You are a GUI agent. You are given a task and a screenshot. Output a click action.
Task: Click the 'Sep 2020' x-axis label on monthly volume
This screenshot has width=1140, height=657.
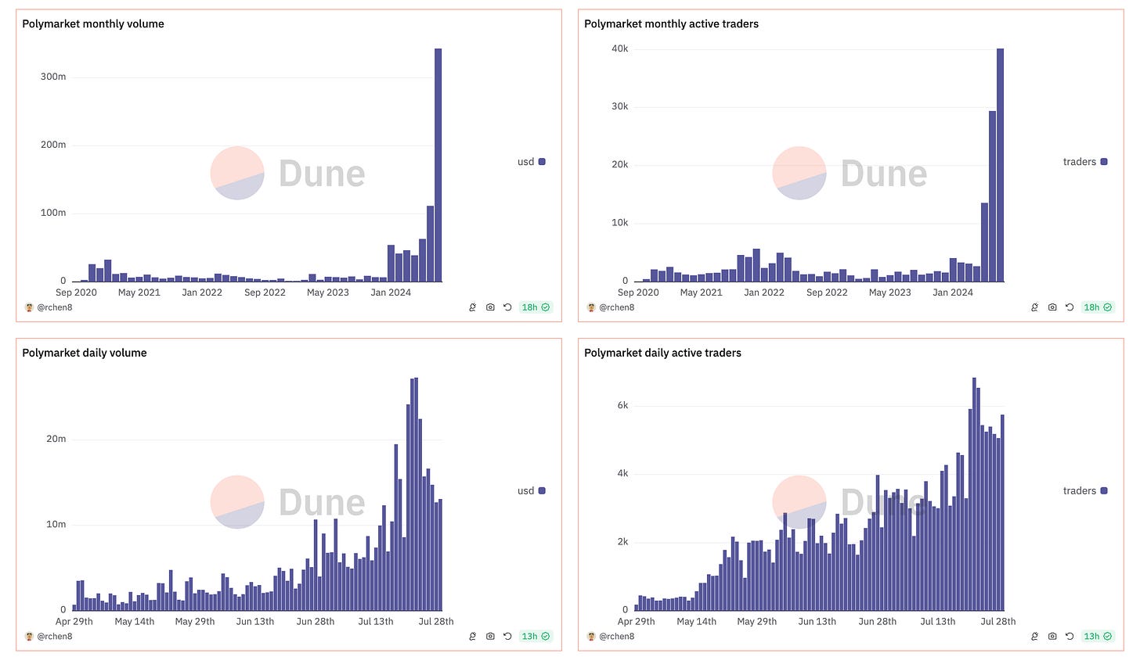tap(75, 293)
